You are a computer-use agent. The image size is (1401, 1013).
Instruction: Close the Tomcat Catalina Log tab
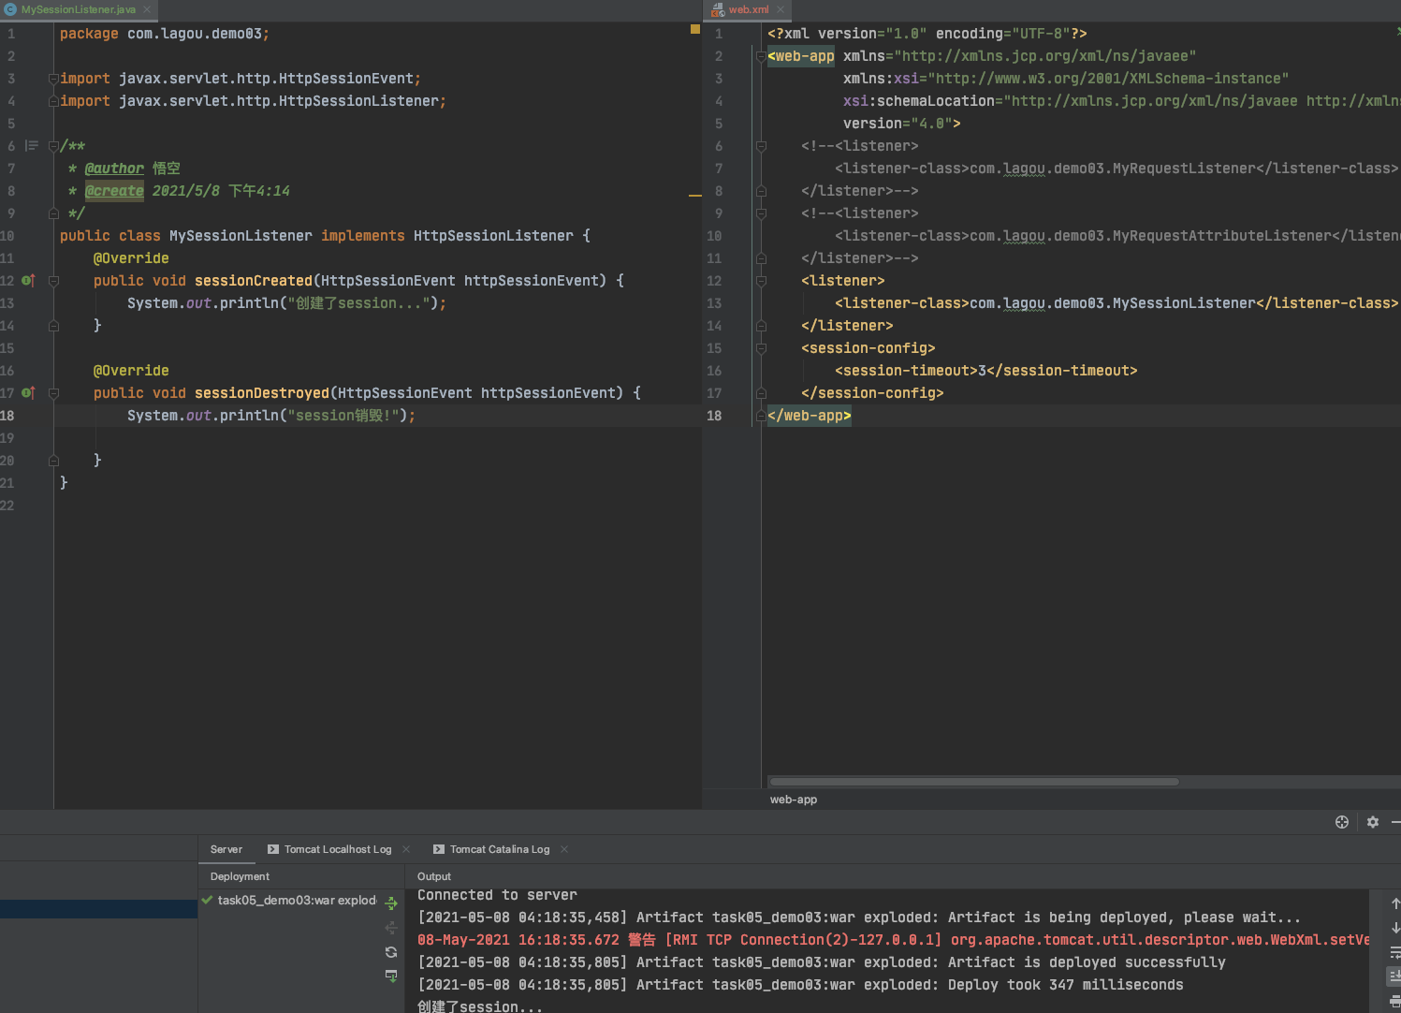point(564,849)
